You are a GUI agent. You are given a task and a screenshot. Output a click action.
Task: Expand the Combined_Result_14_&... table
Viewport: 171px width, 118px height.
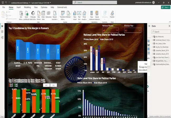point(152,40)
